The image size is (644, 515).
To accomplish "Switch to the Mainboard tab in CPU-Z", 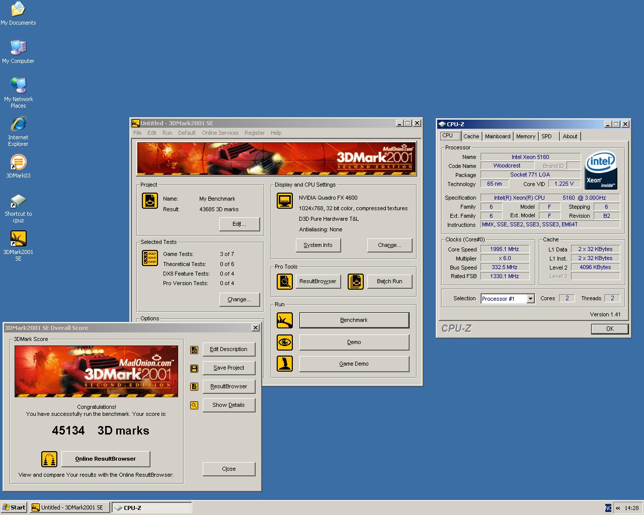I will (x=498, y=136).
